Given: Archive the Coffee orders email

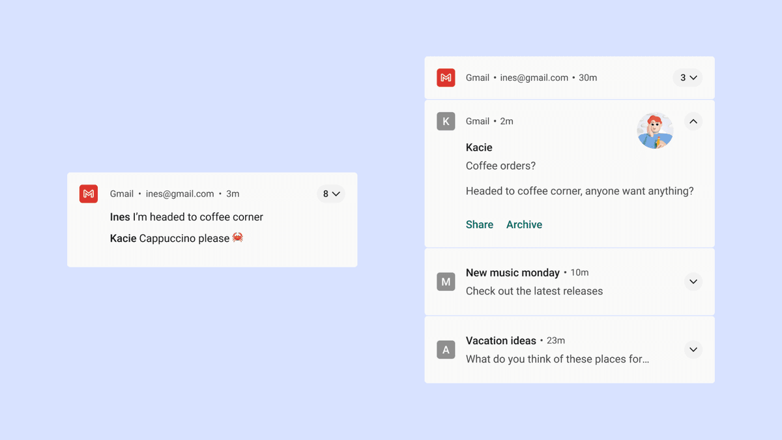Looking at the screenshot, I should tap(524, 225).
